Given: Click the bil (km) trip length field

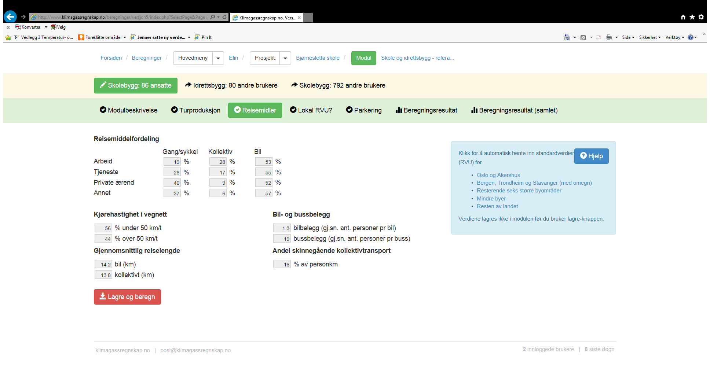Looking at the screenshot, I should pos(103,264).
